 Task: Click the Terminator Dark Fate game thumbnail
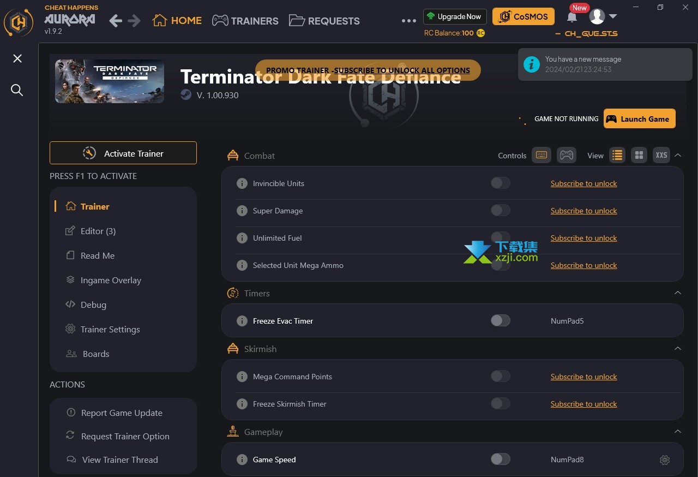[110, 81]
